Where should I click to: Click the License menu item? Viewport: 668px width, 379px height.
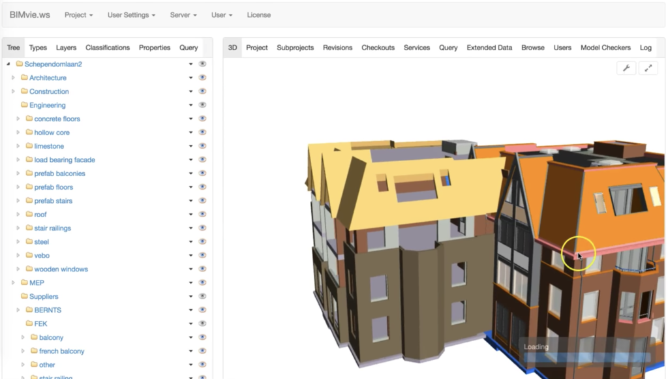(x=259, y=14)
